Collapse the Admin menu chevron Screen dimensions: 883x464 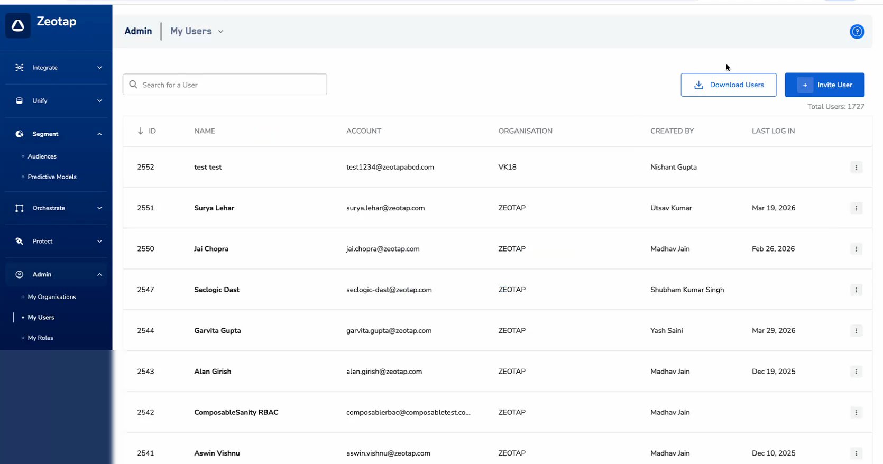[x=99, y=274]
